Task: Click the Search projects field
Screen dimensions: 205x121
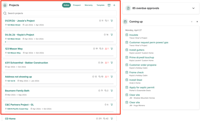Action: (x=59, y=13)
